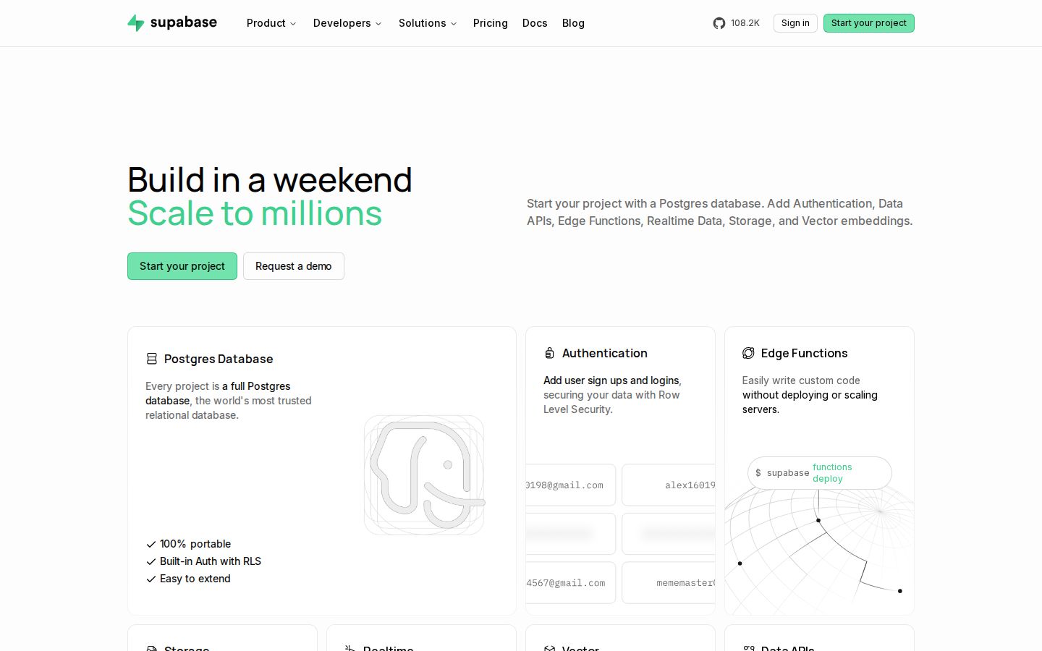Click the "alex16019" email cell
This screenshot has width=1042, height=651.
point(669,485)
